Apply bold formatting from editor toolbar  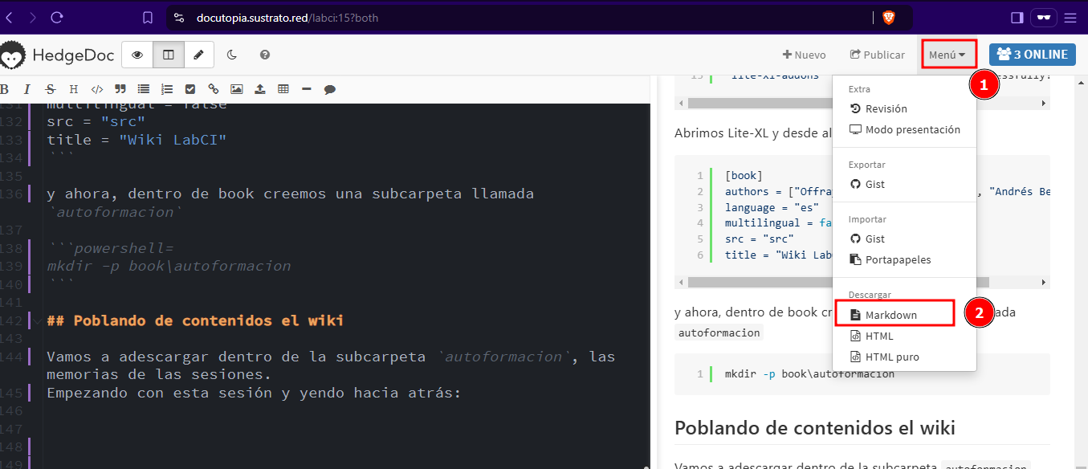click(x=5, y=89)
